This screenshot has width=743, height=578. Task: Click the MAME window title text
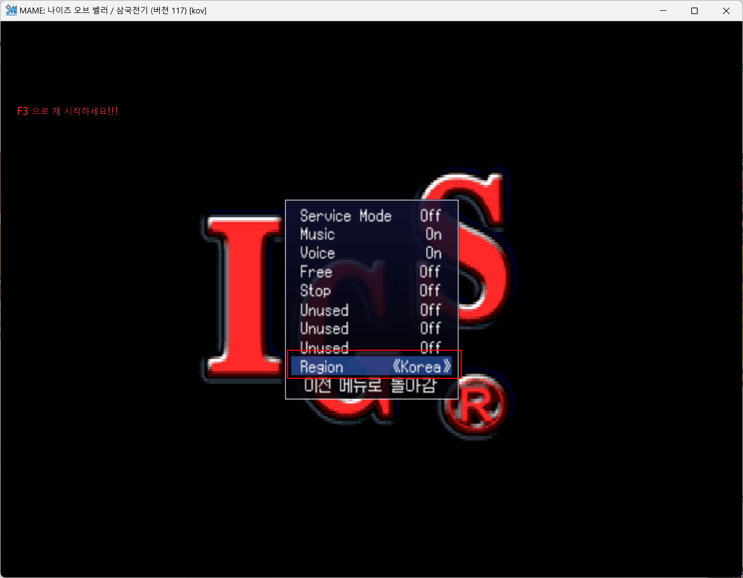point(113,11)
